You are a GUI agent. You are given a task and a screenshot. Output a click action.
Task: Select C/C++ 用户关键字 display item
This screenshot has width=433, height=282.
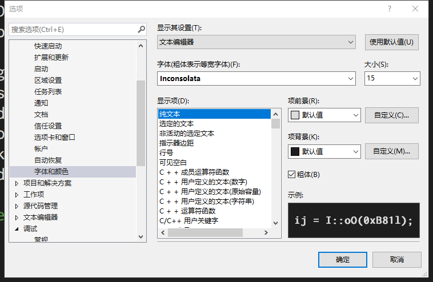point(214,221)
